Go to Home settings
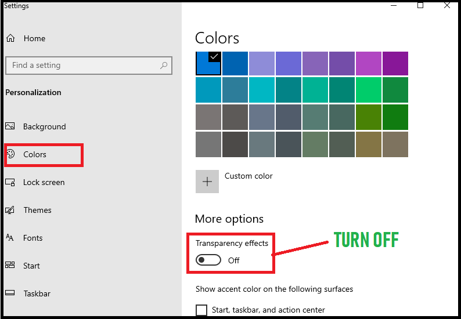This screenshot has height=319, width=461. tap(34, 38)
